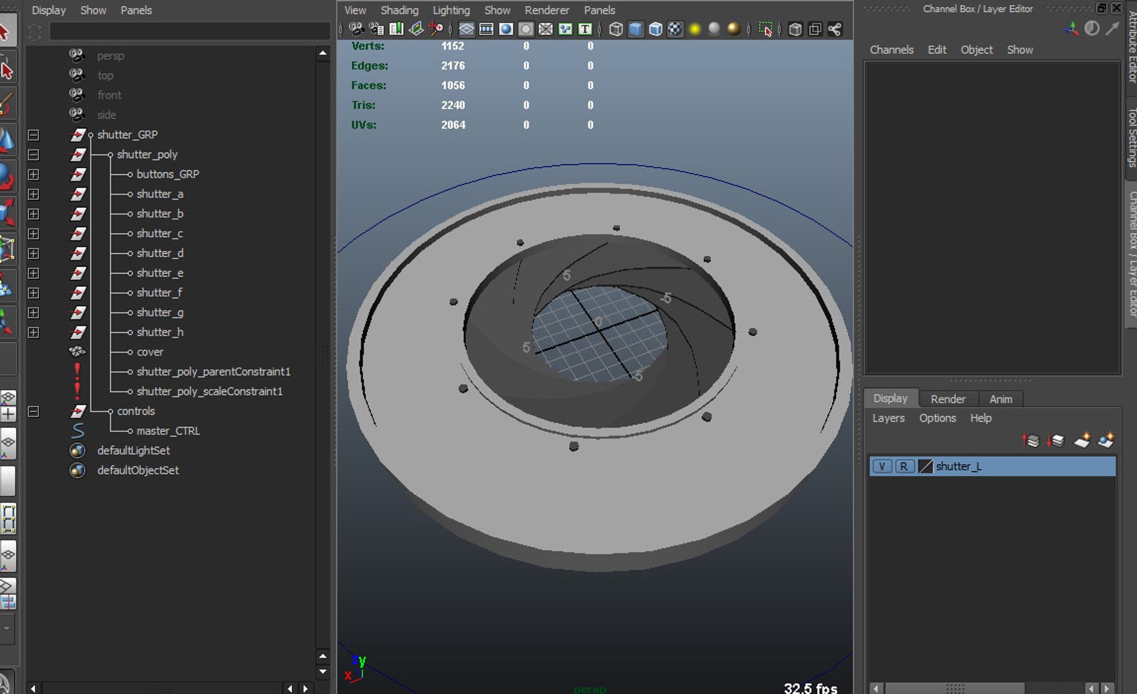
Task: Collapse the shutter_GRP hierarchy
Action: pos(33,135)
